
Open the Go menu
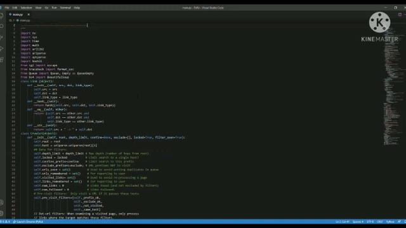pos(46,8)
